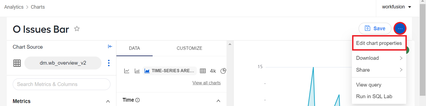Click the Search Metrics & Columns field
The width and height of the screenshot is (426, 106).
tap(61, 84)
